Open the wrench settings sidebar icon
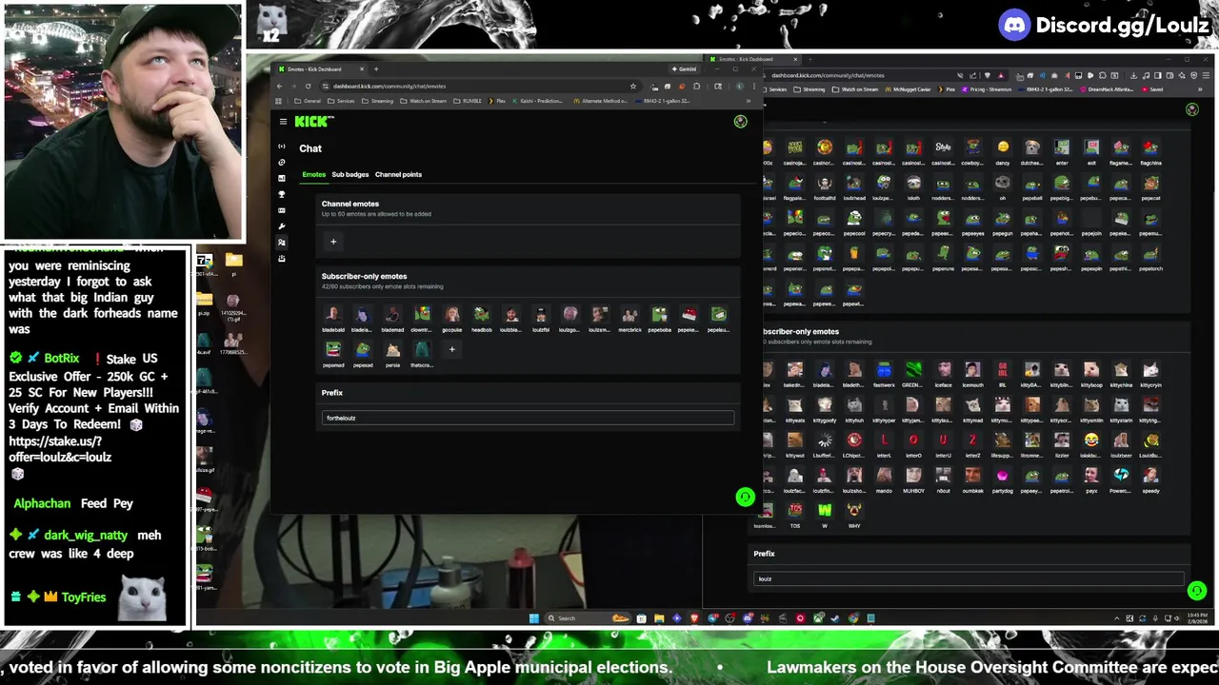 pyautogui.click(x=282, y=226)
